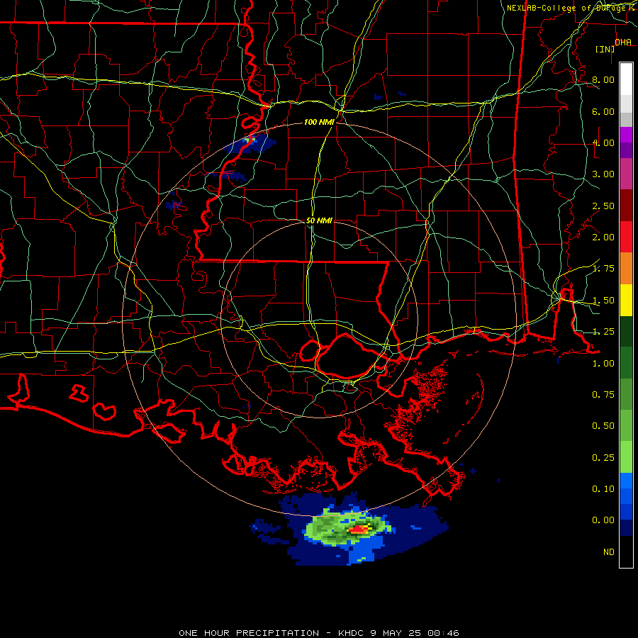Select the bright red swatch under 2.00
638x638 pixels.
point(626,237)
